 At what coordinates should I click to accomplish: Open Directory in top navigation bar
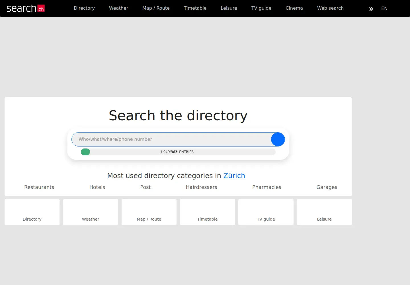(x=84, y=8)
